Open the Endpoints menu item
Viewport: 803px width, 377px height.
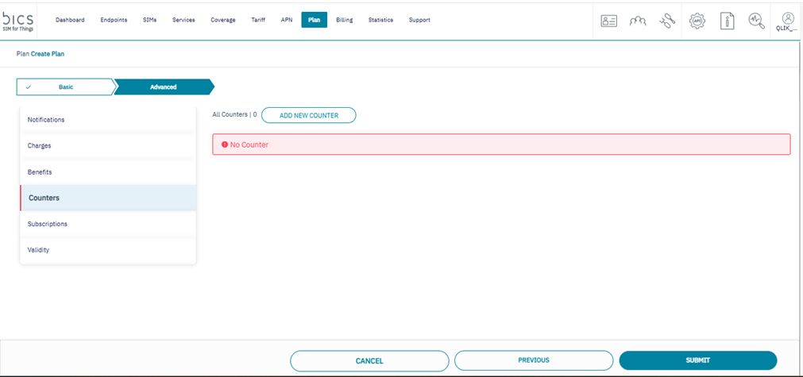(x=114, y=20)
